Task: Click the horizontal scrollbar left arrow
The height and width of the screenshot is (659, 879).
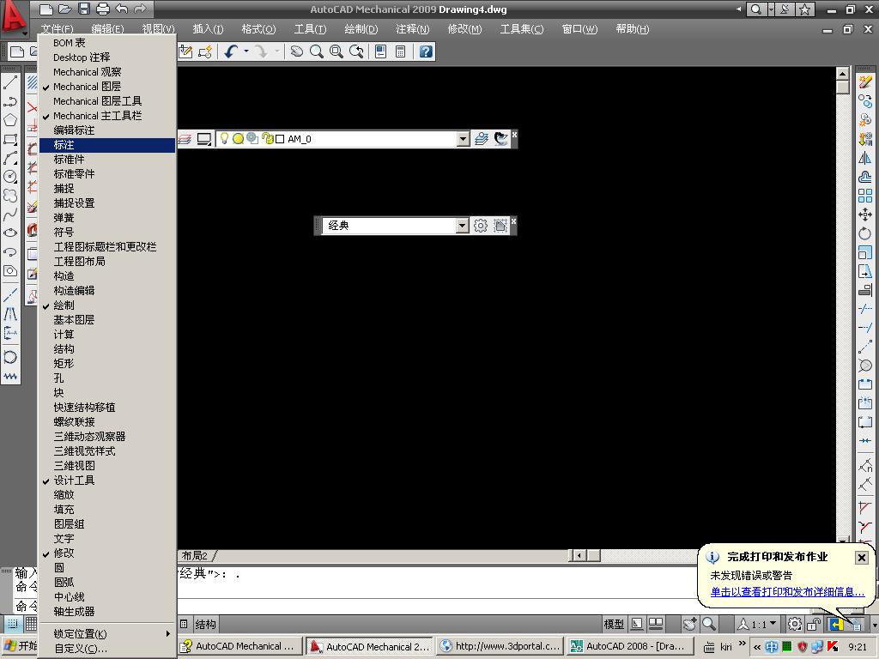Action: pyautogui.click(x=579, y=555)
